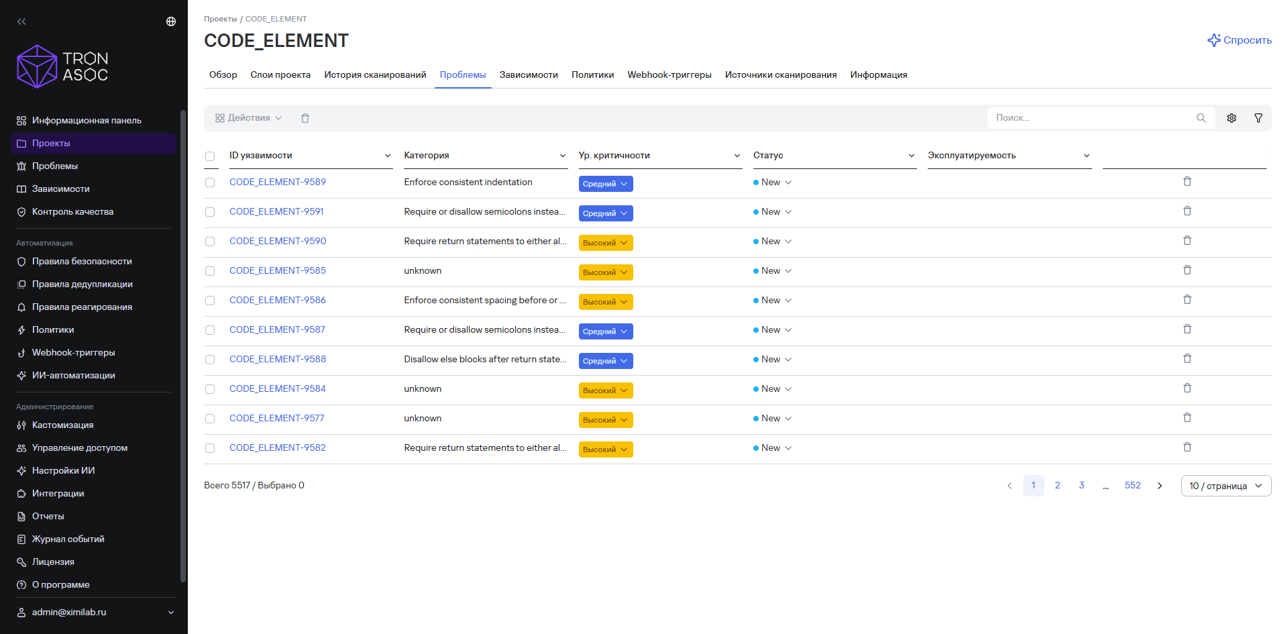Toggle the select-all header checkbox

(210, 156)
